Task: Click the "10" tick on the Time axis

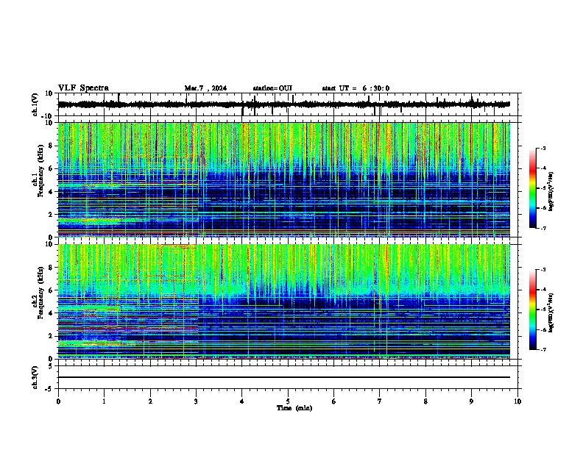Action: 517,401
